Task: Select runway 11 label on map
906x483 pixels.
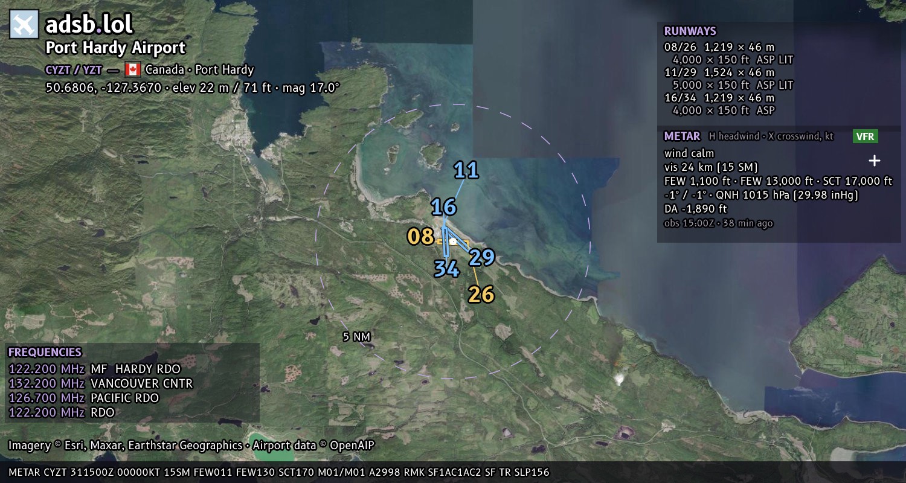Action: coord(466,170)
